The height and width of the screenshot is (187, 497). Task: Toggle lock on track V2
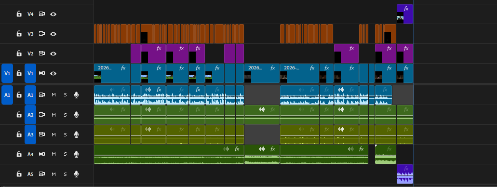[x=19, y=53]
